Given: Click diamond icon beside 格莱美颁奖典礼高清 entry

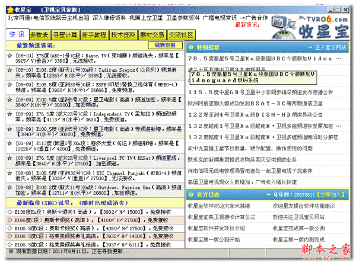Looking at the screenshot, I should click(x=9, y=236).
